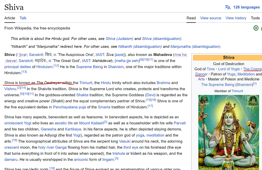Follow The Supreme Being infobox link
Screen dimensions: 262x170
coord(218,85)
